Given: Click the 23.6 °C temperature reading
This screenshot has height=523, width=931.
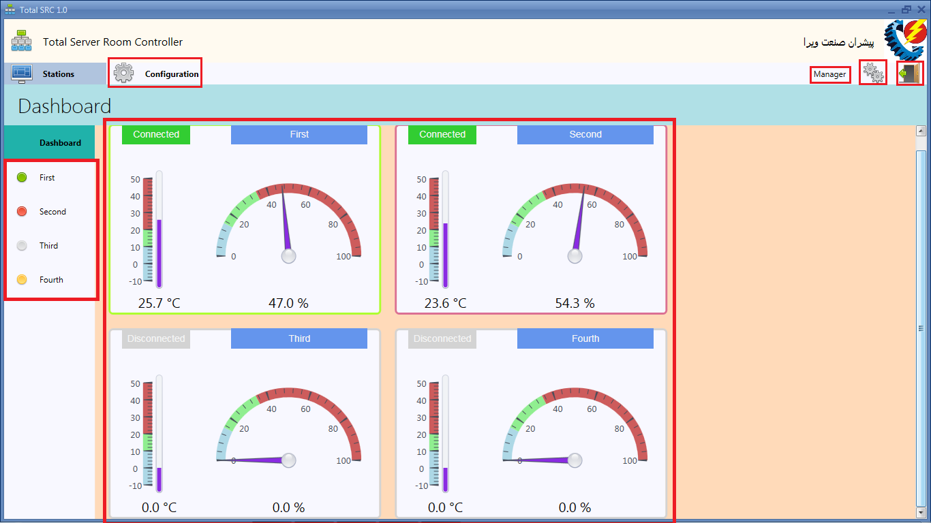Looking at the screenshot, I should point(445,303).
